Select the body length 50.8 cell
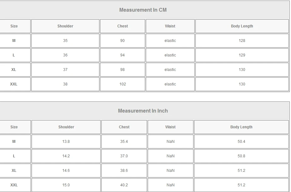The width and height of the screenshot is (291, 192). (241, 156)
